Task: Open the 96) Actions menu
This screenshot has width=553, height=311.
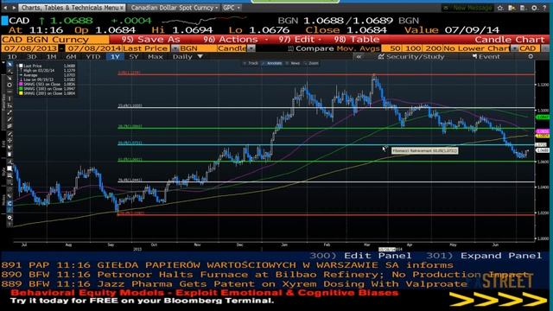Action: coord(235,40)
